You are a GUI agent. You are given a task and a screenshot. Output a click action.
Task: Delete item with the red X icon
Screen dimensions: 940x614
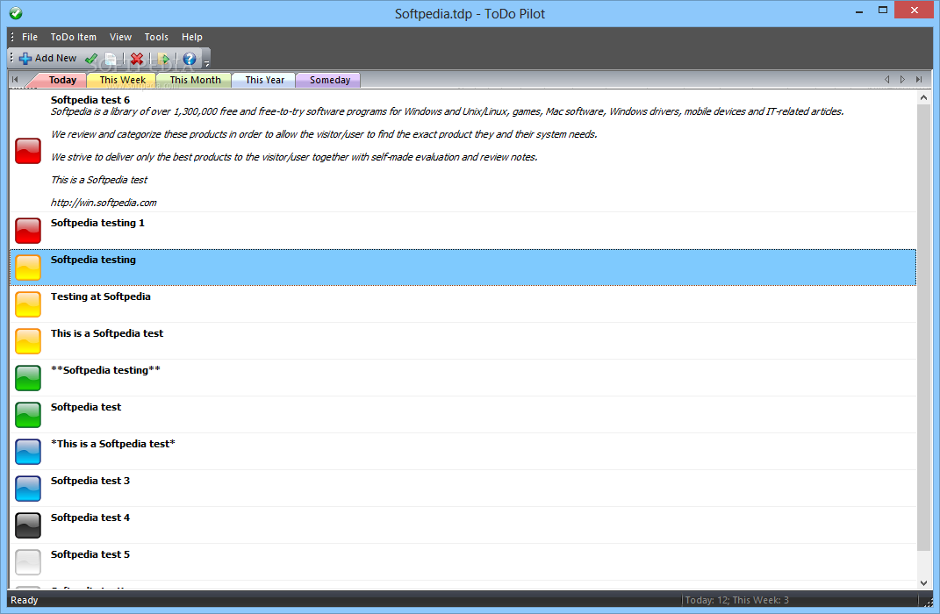click(137, 58)
